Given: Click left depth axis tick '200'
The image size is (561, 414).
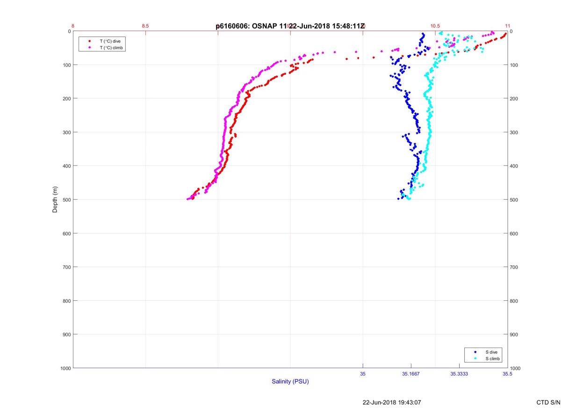Looking at the screenshot, I should tap(66, 99).
